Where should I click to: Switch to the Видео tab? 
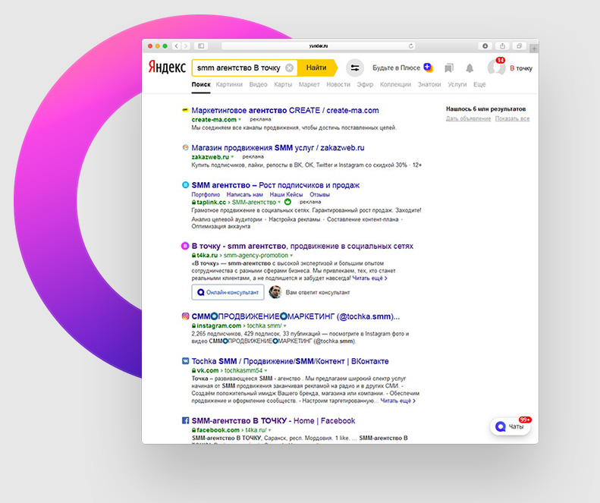coord(259,85)
